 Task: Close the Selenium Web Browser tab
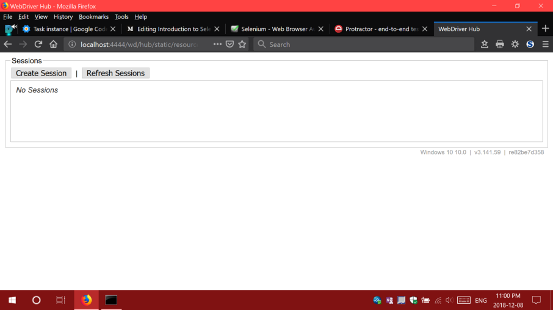pyautogui.click(x=321, y=29)
